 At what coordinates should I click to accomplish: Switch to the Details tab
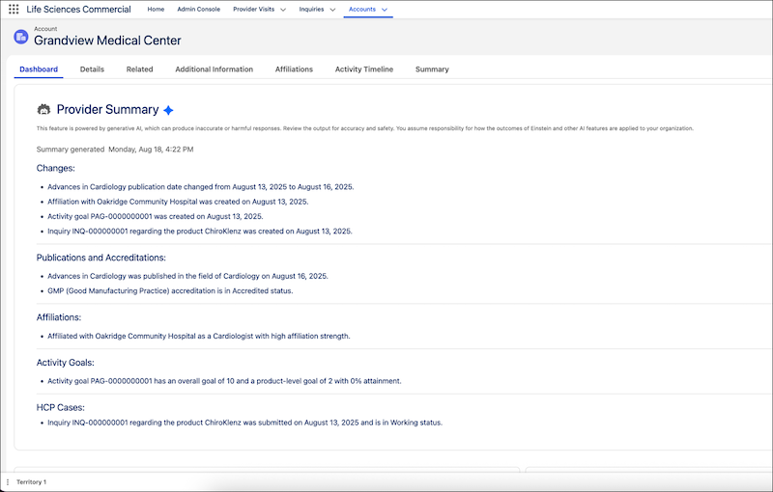tap(92, 69)
